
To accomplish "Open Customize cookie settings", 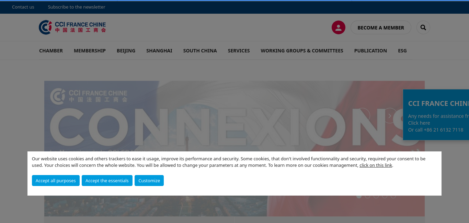I will click(149, 181).
